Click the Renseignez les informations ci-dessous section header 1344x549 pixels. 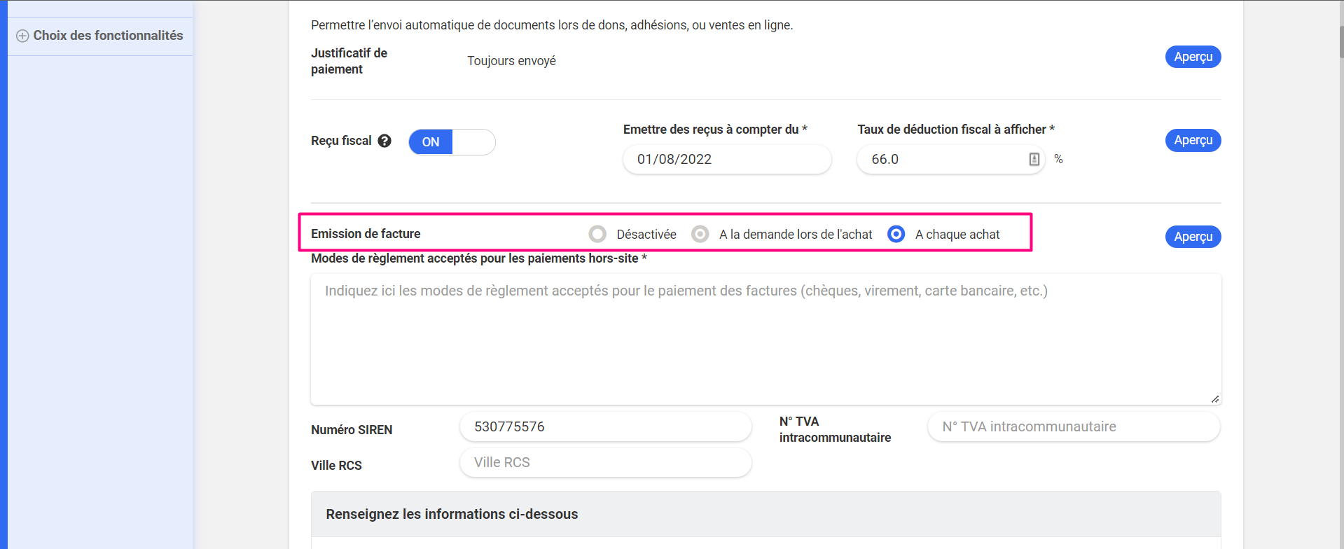tap(452, 514)
